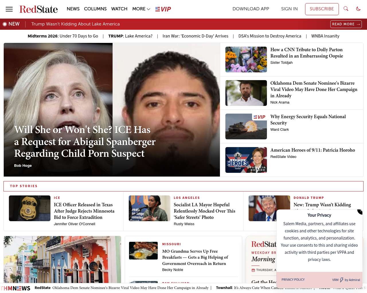Click author Jennifer Oliver O'Connell
This screenshot has height=293, width=367.
pos(75,224)
